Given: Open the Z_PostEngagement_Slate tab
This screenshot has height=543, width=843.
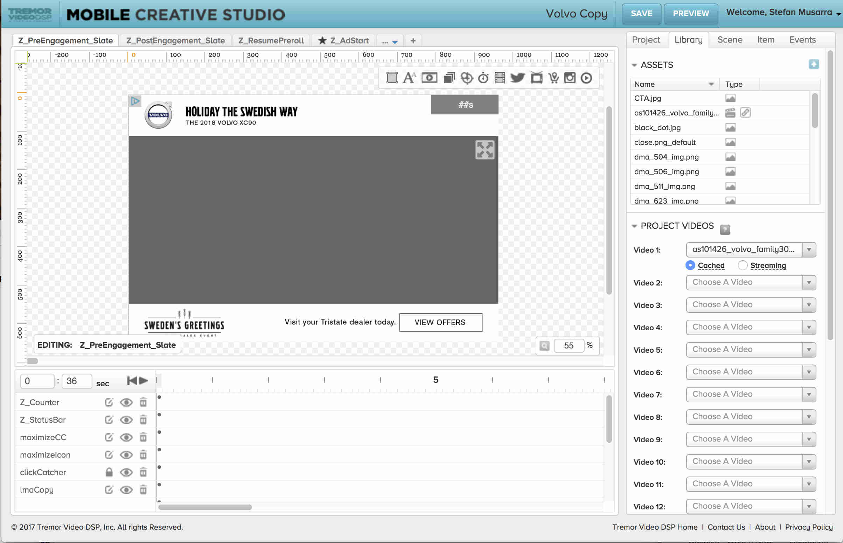Looking at the screenshot, I should pos(176,40).
